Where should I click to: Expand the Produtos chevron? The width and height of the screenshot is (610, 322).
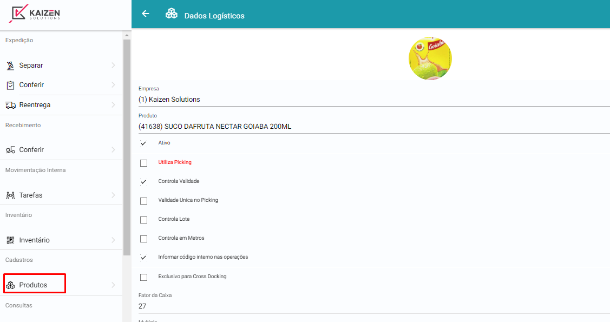pos(113,285)
